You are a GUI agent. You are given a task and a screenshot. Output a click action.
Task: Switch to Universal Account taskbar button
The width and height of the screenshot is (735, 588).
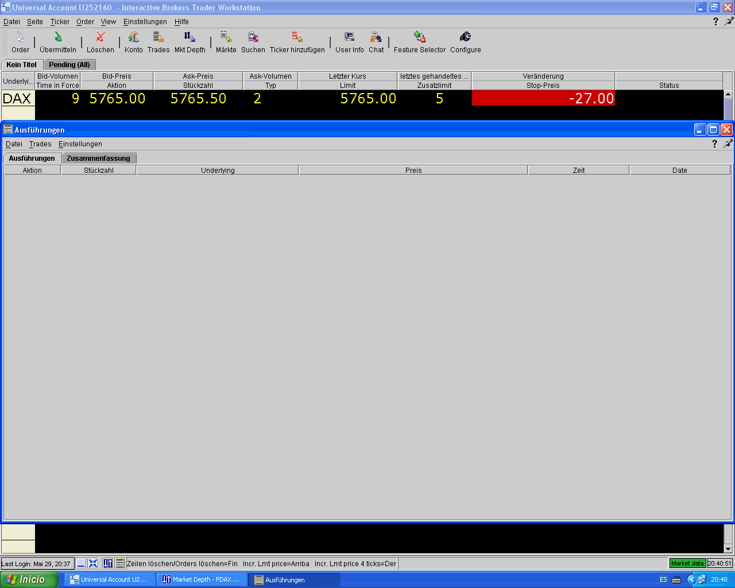[110, 579]
